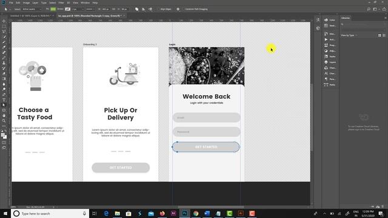Change the screen mode icon
This screenshot has width=388, height=218.
(x=4, y=148)
